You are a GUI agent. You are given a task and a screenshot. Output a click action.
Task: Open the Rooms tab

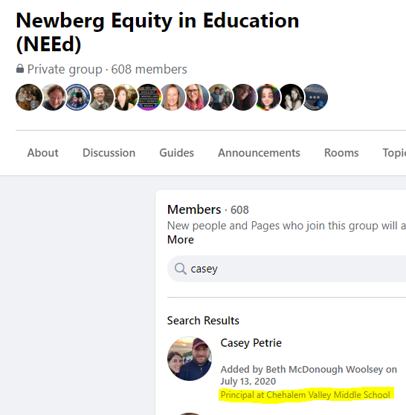(341, 153)
